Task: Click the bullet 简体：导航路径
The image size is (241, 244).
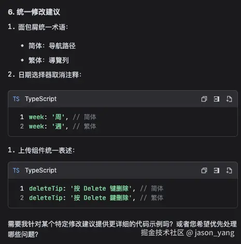Action: [x=52, y=46]
